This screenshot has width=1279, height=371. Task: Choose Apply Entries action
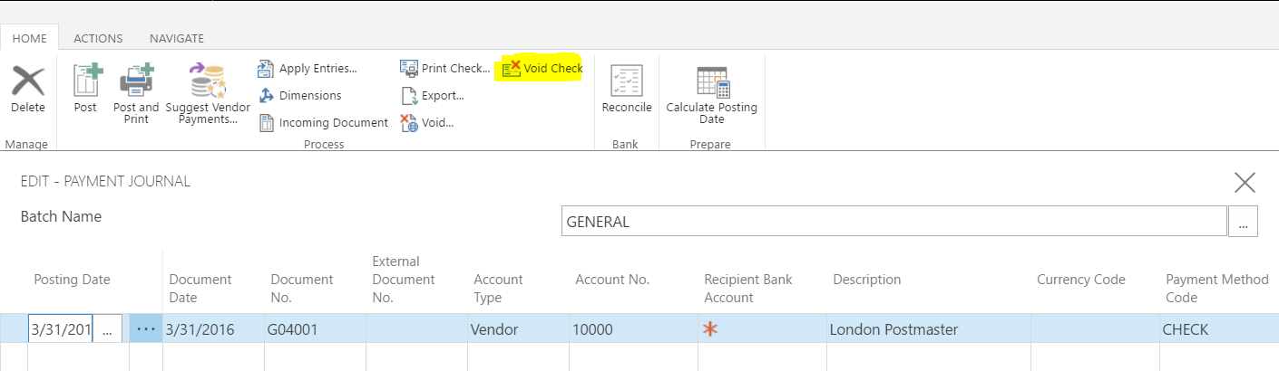tap(308, 69)
